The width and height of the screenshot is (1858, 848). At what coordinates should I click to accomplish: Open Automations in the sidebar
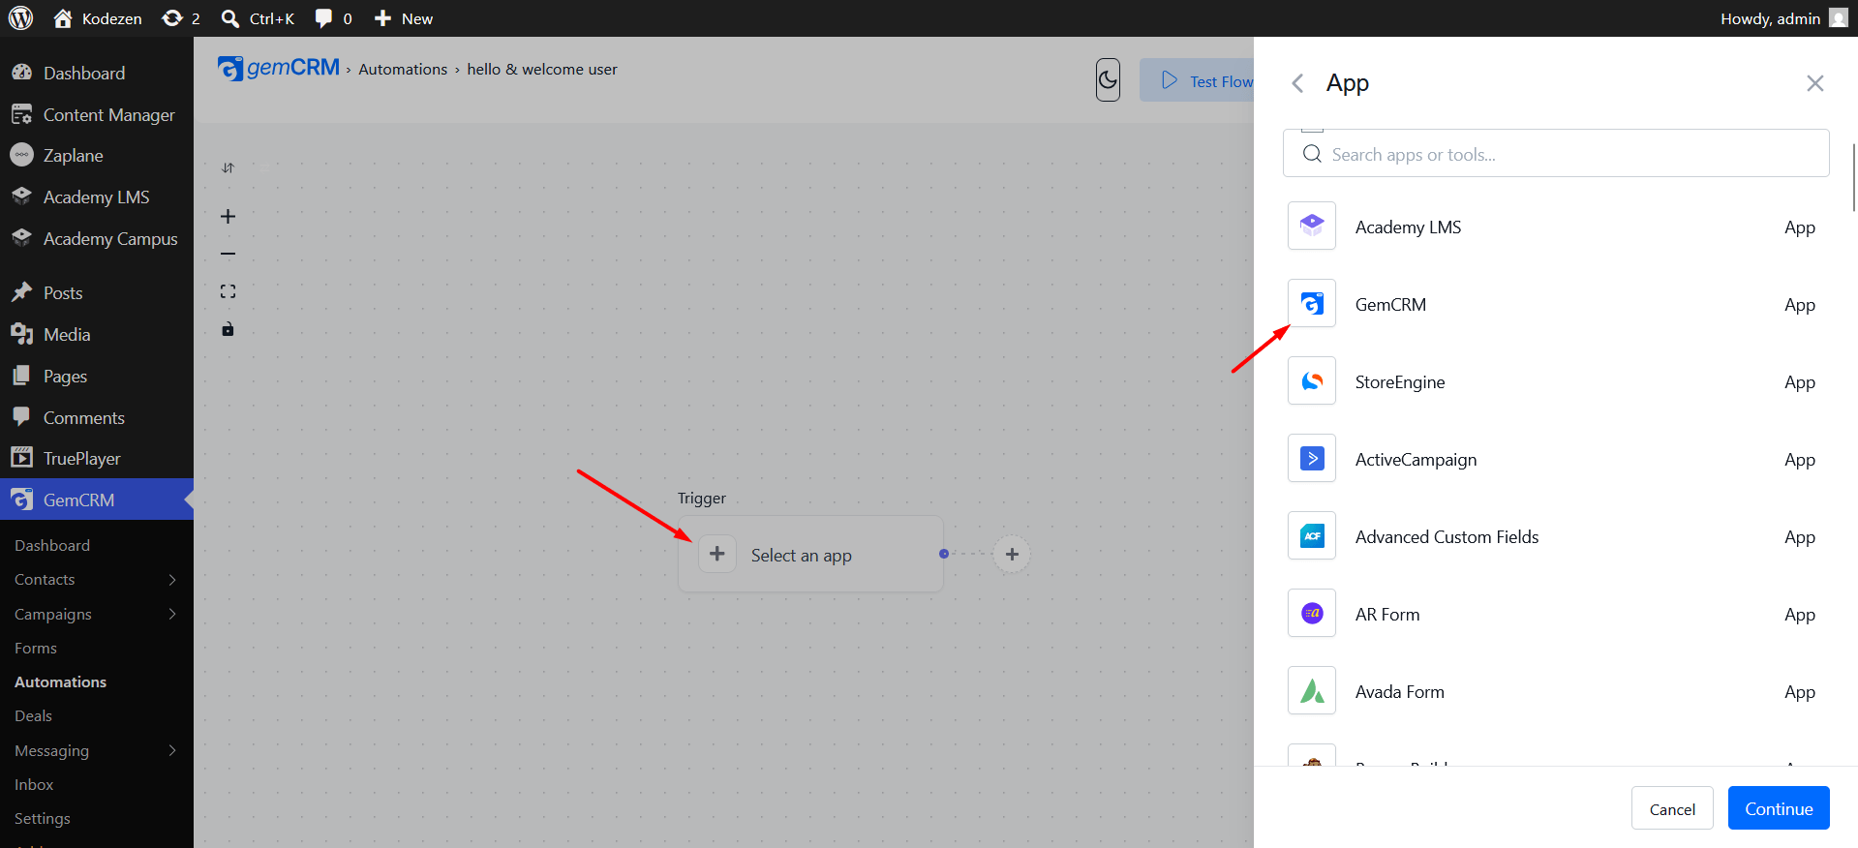(61, 681)
